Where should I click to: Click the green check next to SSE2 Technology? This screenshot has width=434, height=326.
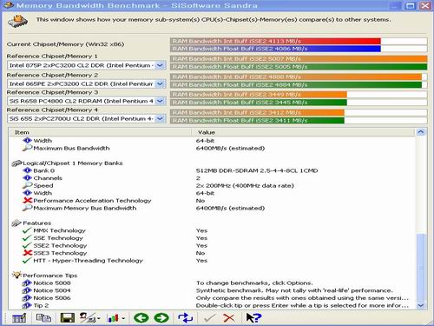point(27,246)
